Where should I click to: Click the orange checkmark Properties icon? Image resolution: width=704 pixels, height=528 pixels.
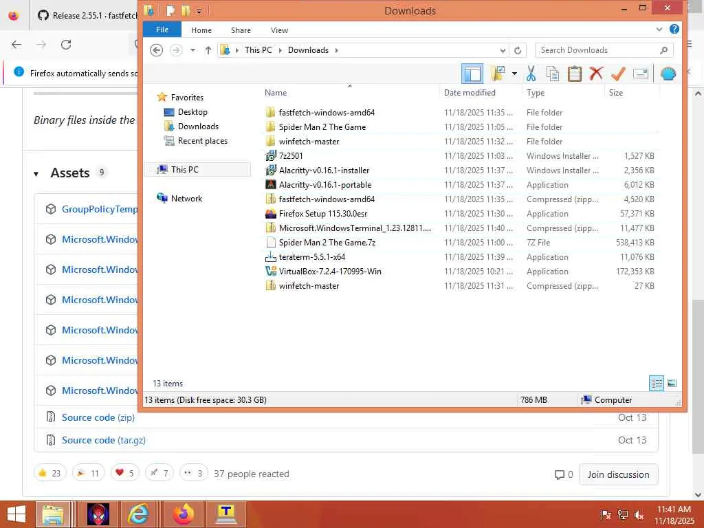pyautogui.click(x=618, y=74)
